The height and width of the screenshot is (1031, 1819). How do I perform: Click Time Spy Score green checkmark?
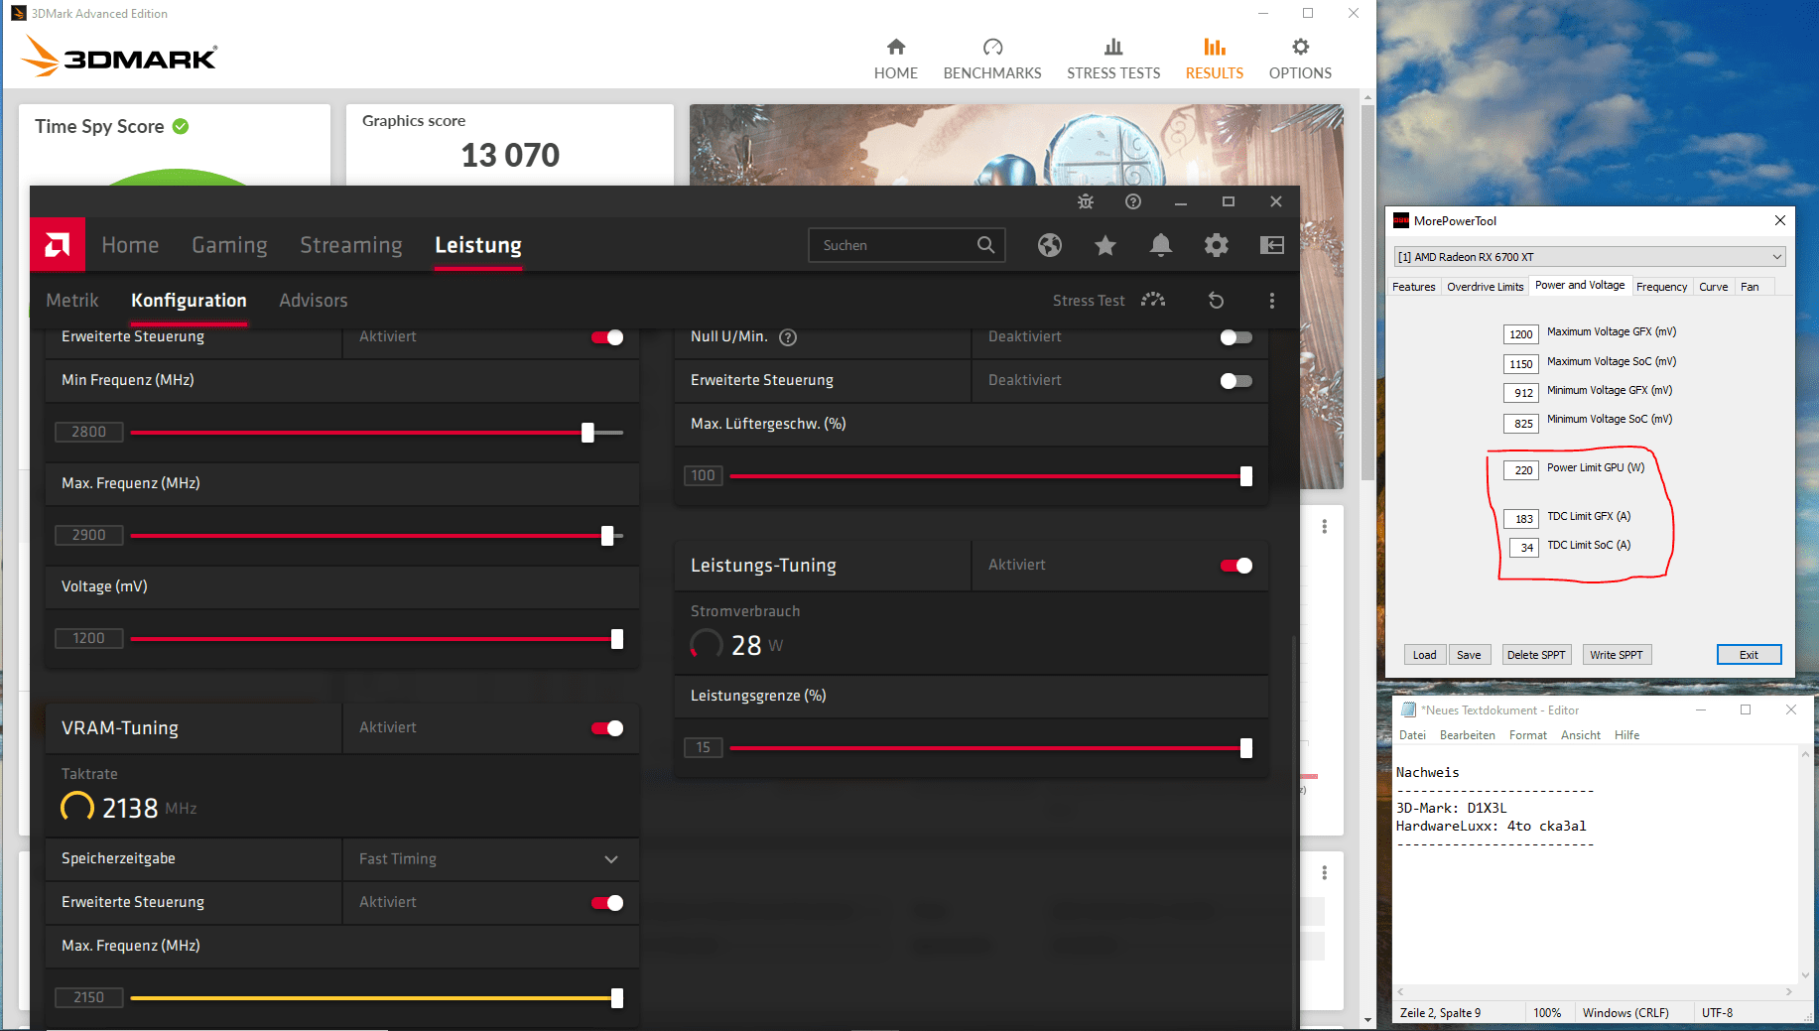pos(181,126)
